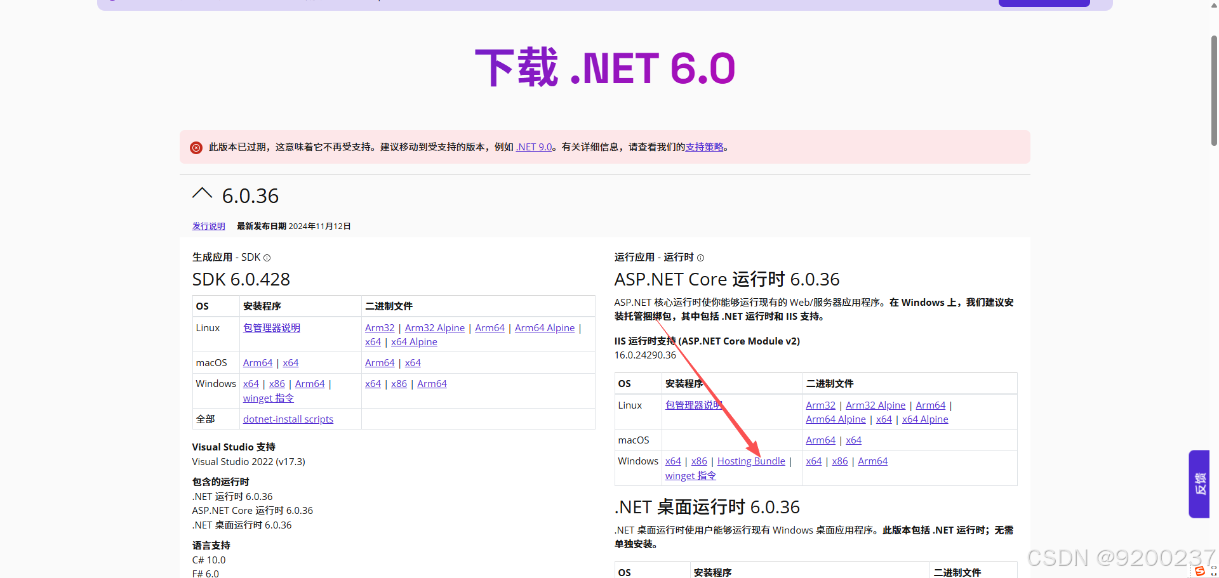Select the C# 10.0 language text
Screen dimensions: 1219x578
pyautogui.click(x=209, y=560)
